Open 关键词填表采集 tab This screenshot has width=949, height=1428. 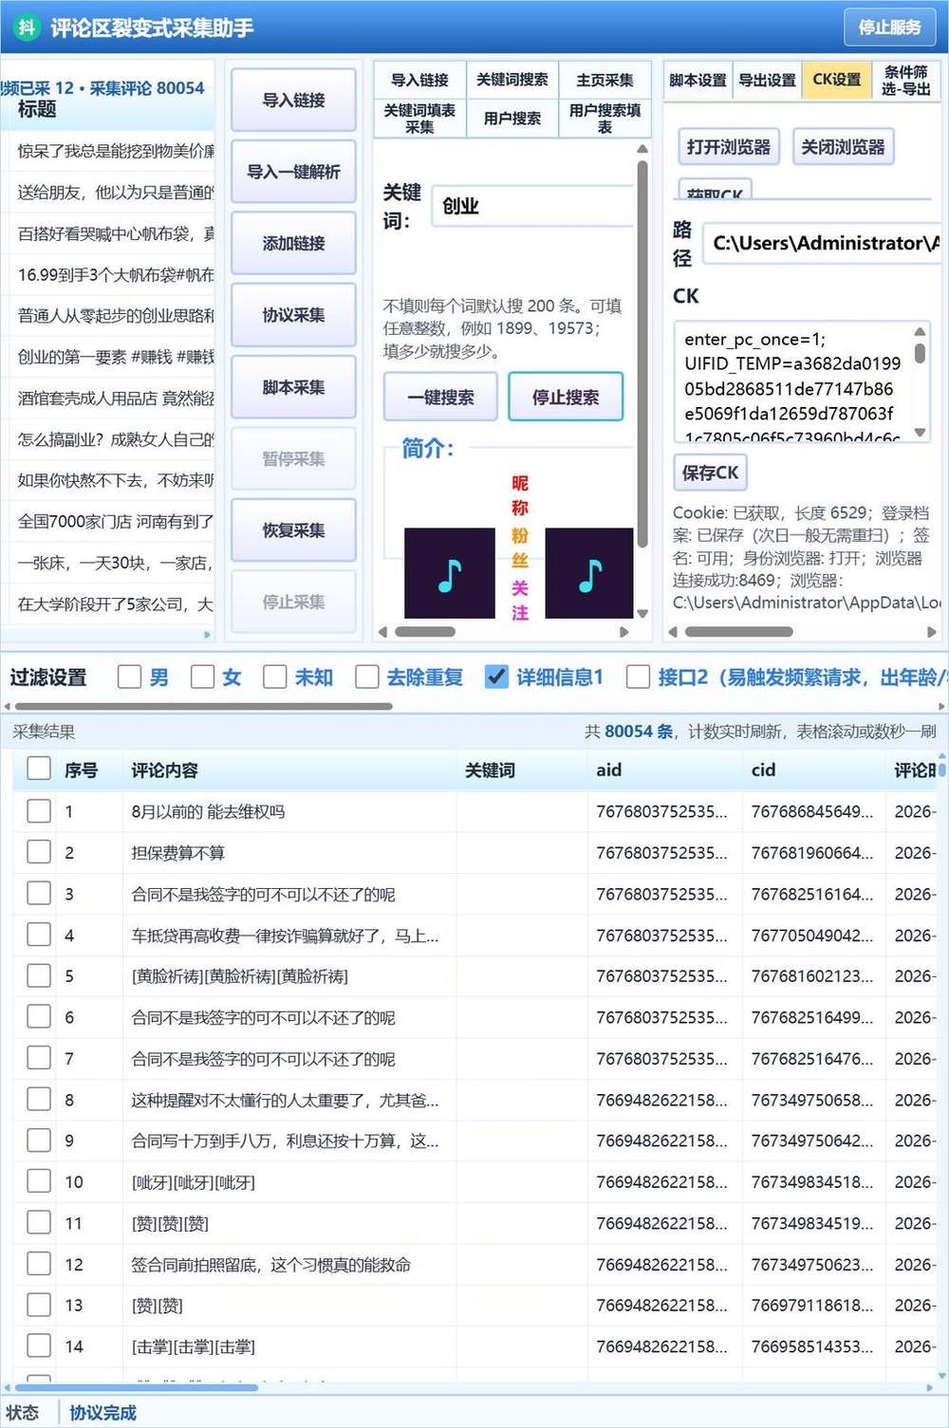[419, 119]
